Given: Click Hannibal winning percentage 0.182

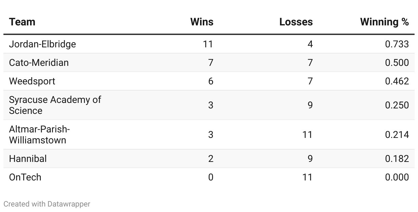Looking at the screenshot, I should click(x=397, y=158).
